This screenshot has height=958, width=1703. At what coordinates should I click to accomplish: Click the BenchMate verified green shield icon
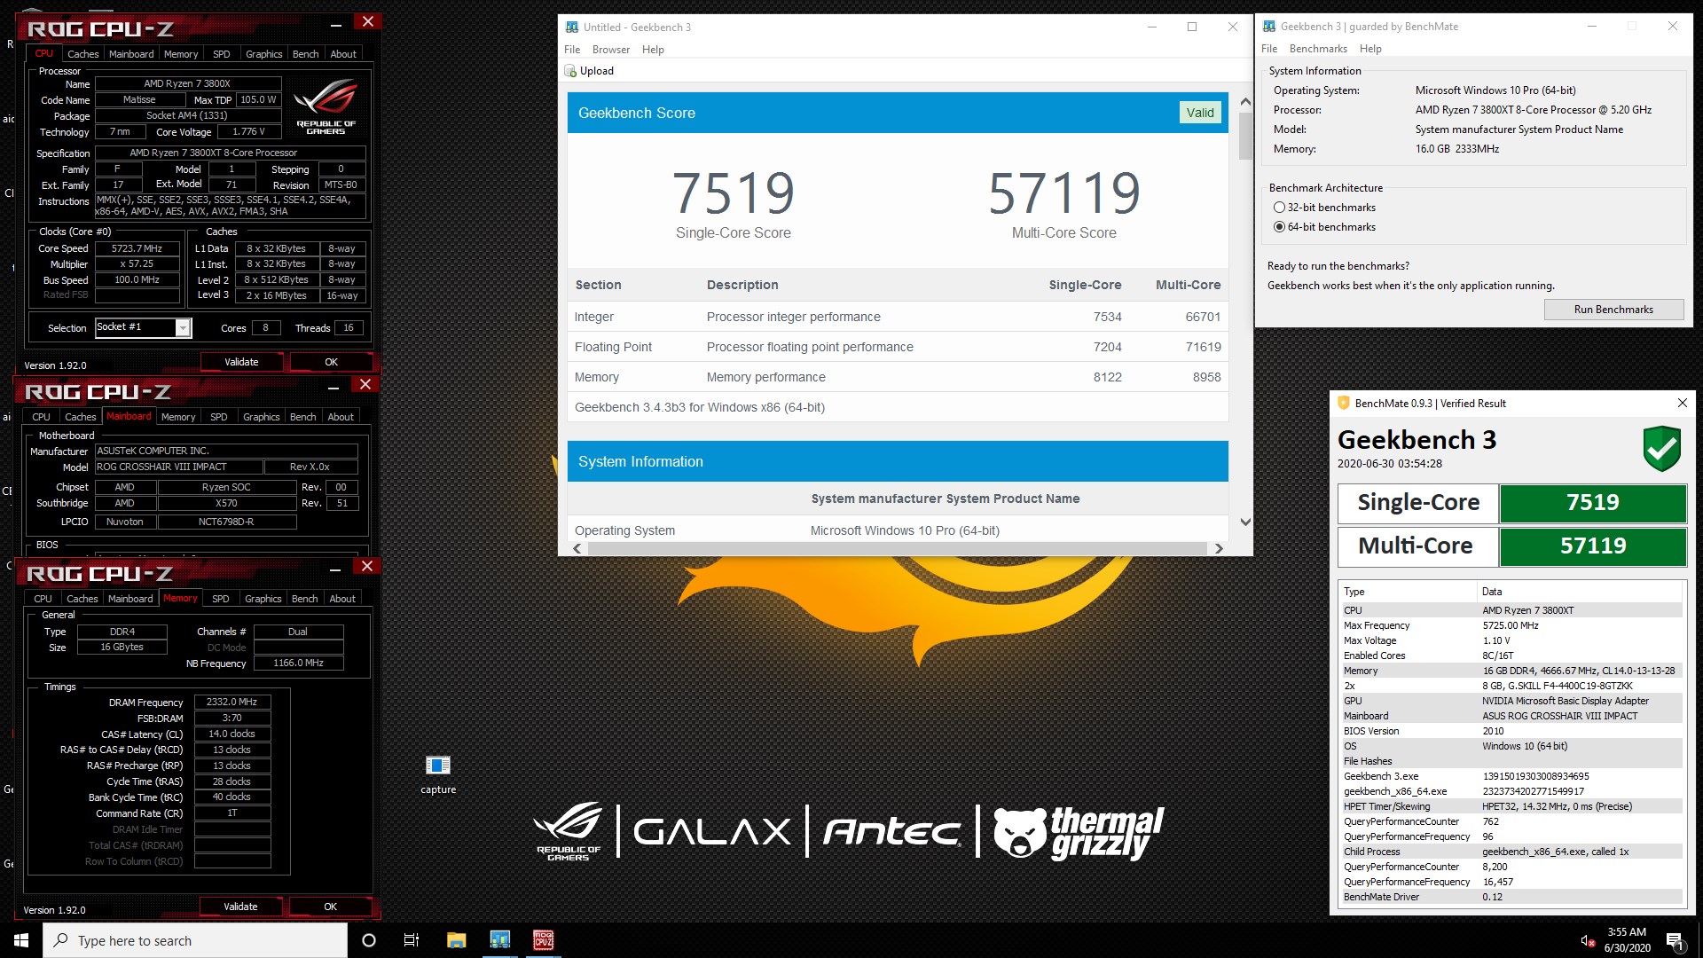(x=1661, y=449)
